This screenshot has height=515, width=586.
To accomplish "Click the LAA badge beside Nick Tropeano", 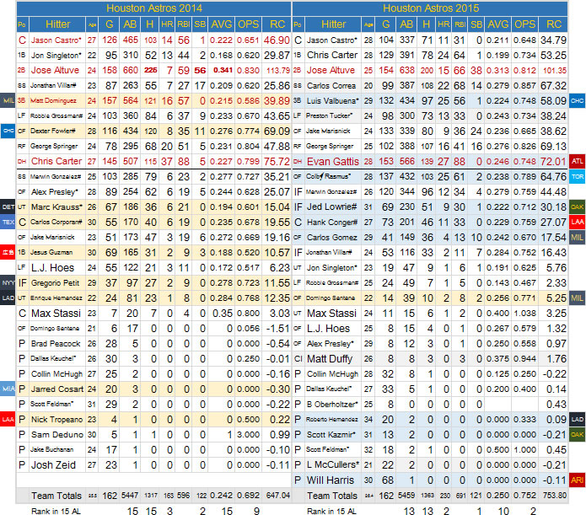I will click(8, 419).
